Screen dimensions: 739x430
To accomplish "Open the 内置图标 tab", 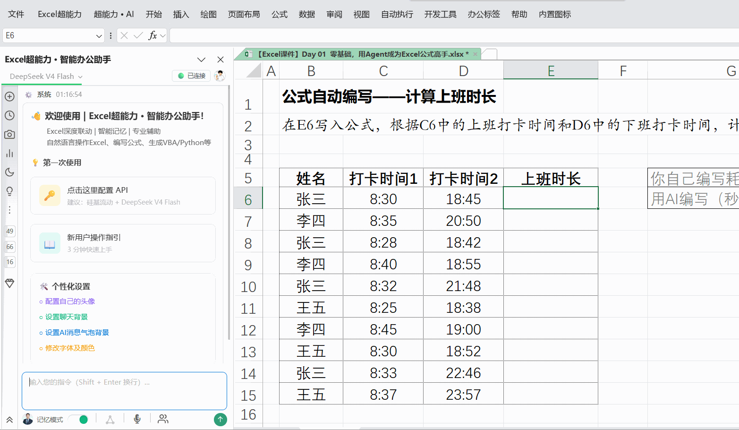I will tap(555, 14).
